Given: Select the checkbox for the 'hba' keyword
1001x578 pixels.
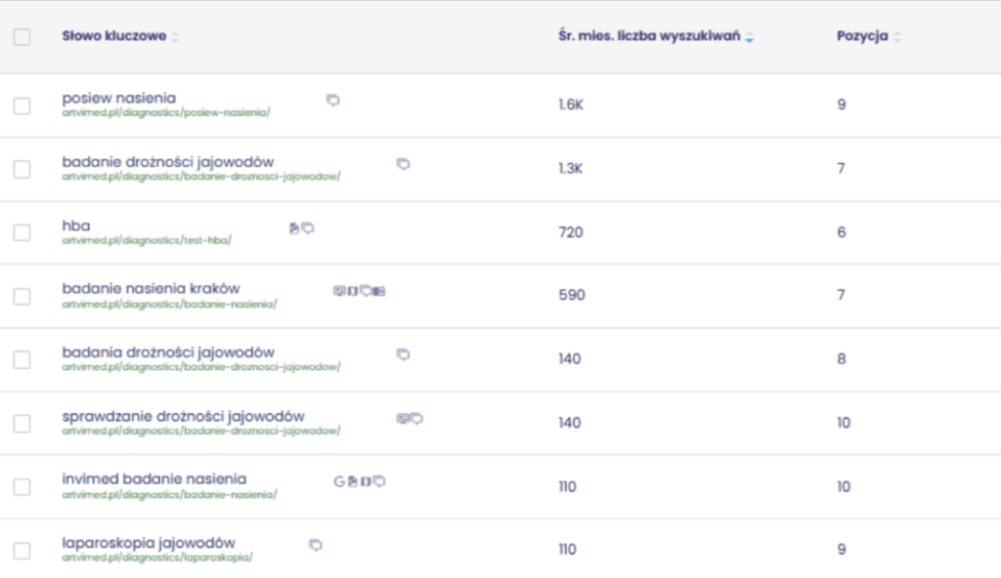Looking at the screenshot, I should pyautogui.click(x=22, y=232).
